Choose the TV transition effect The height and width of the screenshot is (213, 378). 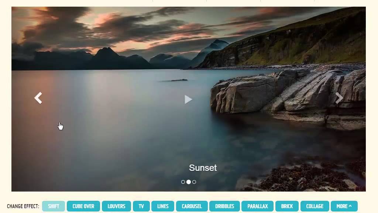[x=141, y=206]
